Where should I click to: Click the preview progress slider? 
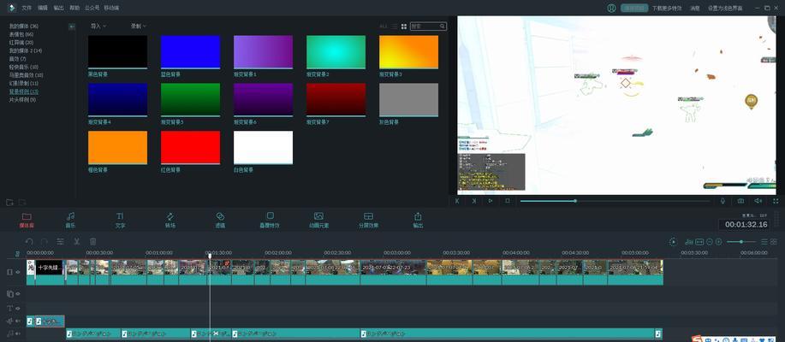(615, 201)
